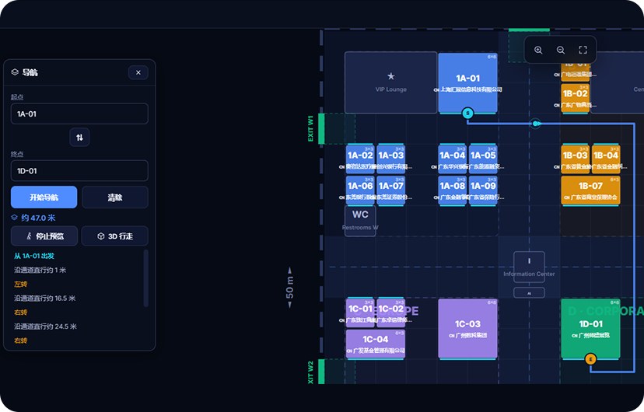Select booth 1B-07 on the map
Image resolution: width=644 pixels, height=412 pixels.
590,190
